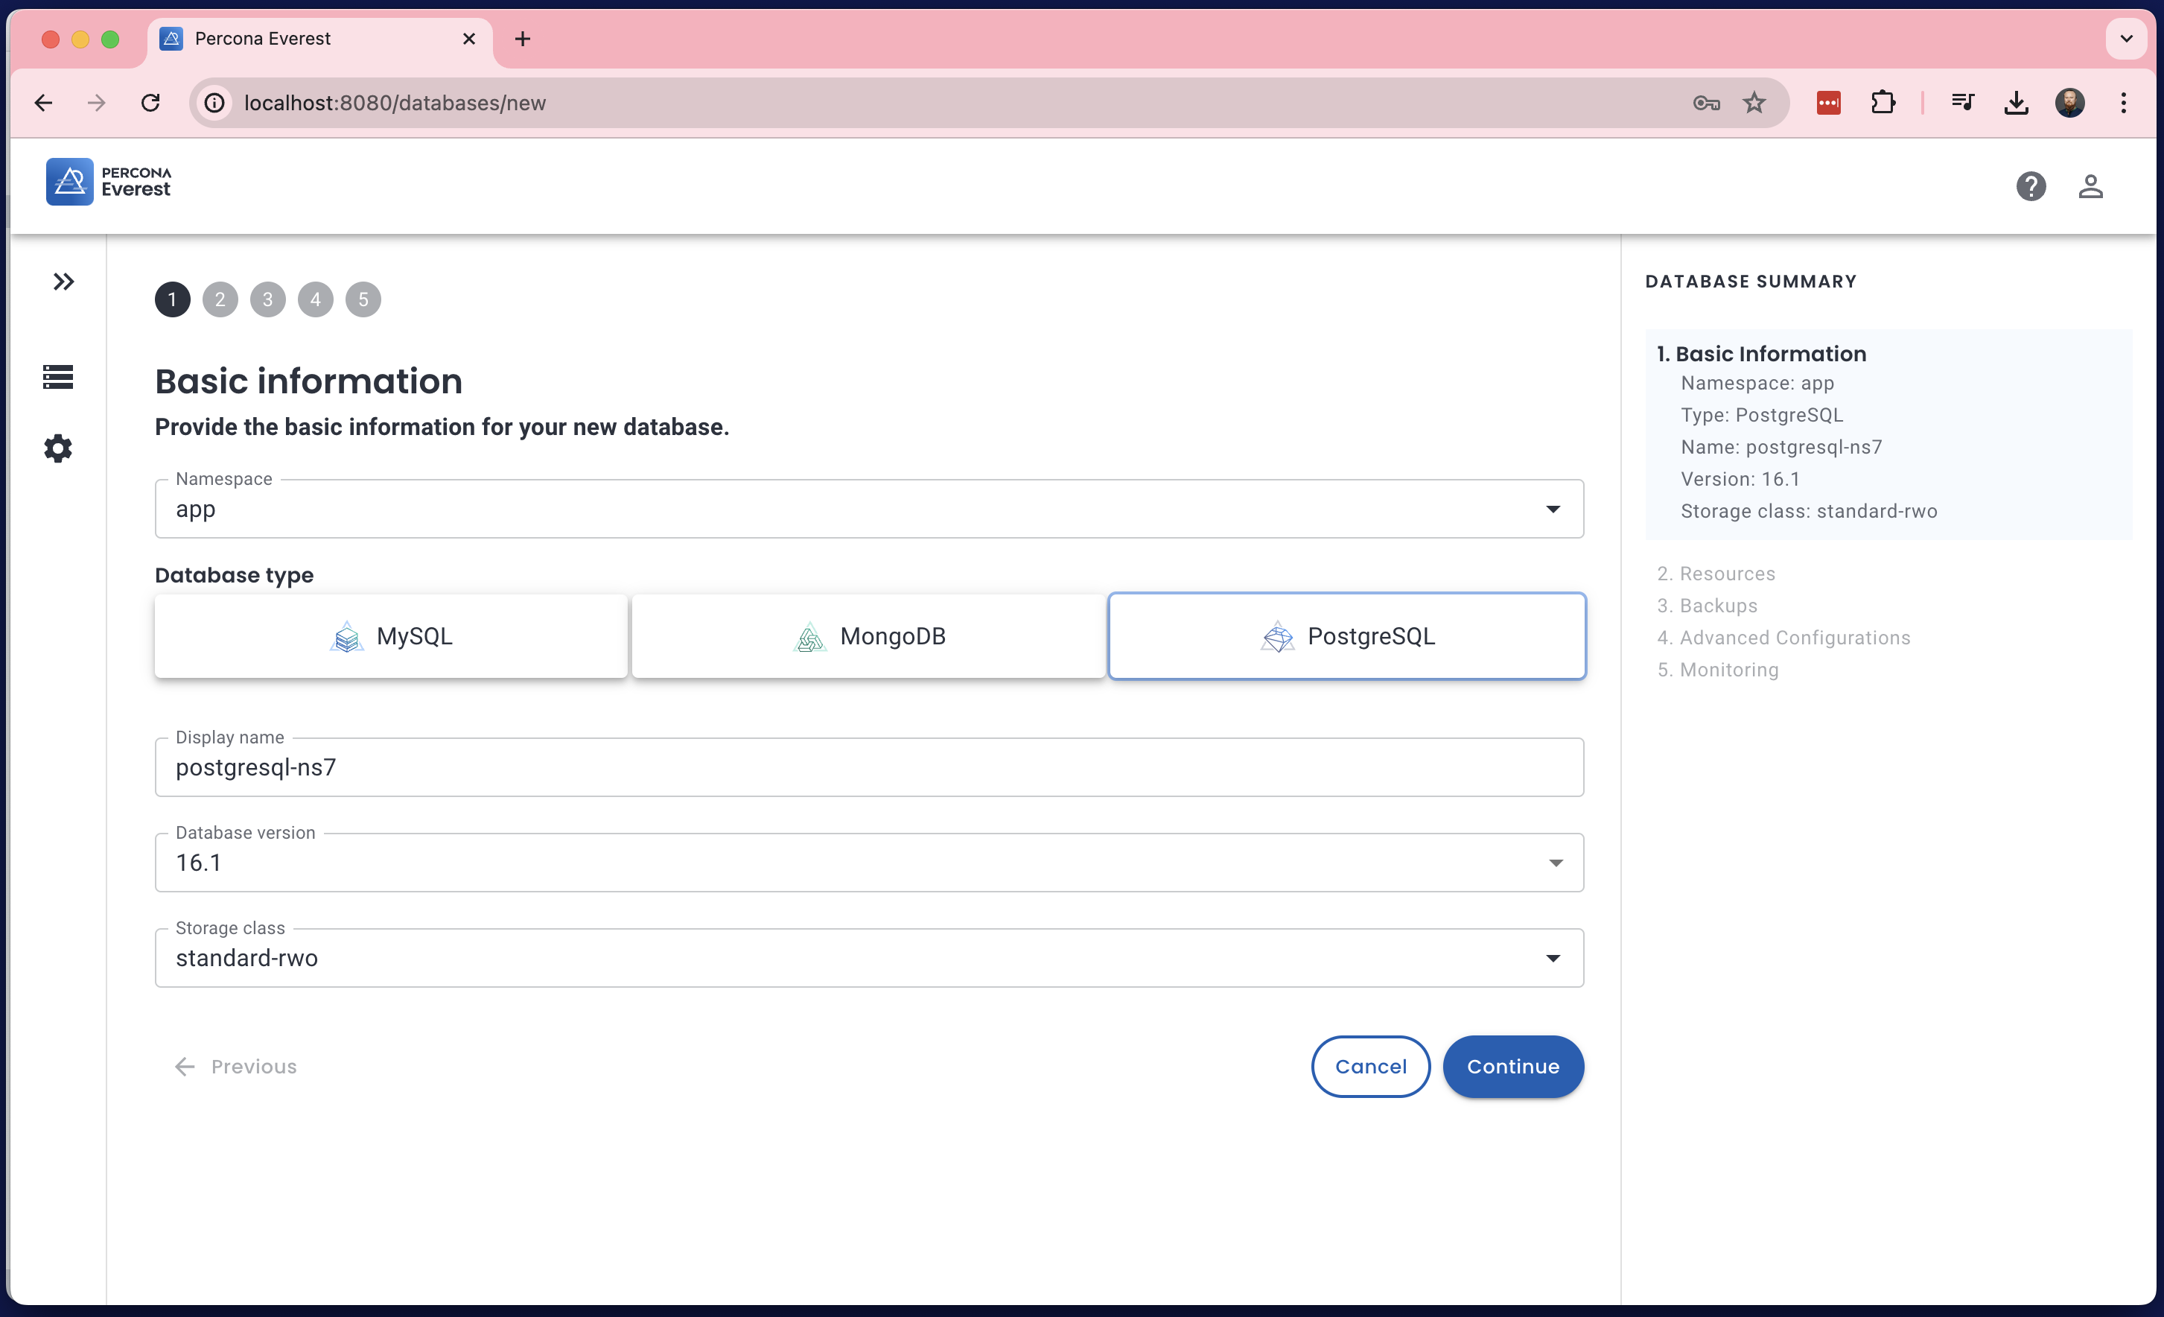Image resolution: width=2164 pixels, height=1317 pixels.
Task: Click the Continue button
Action: 1513,1067
